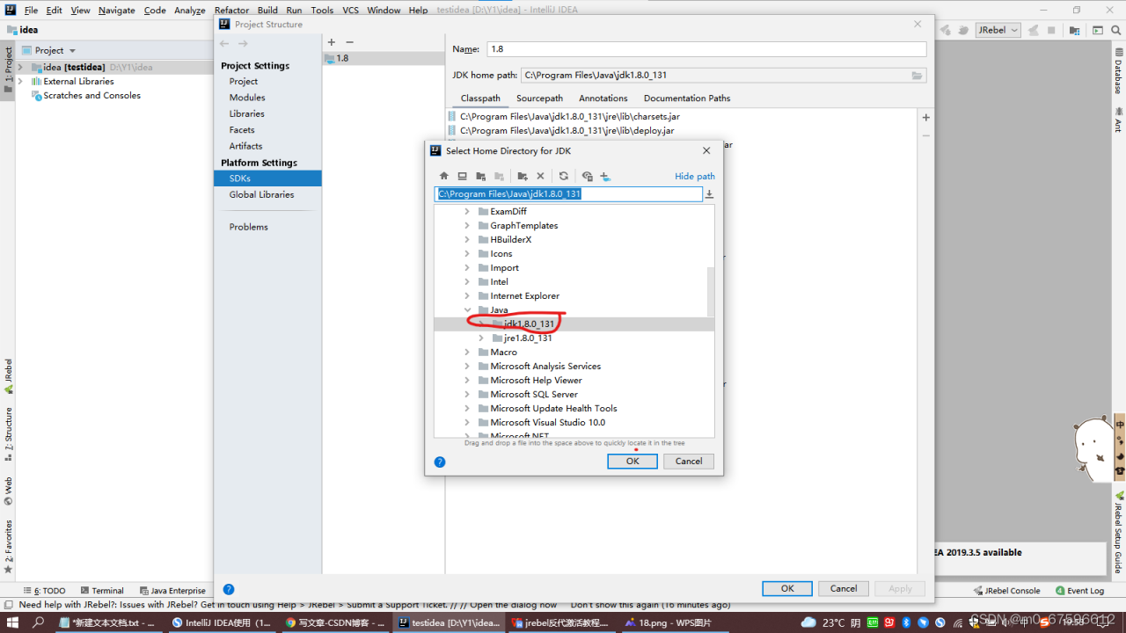This screenshot has height=633, width=1126.
Task: Expand the HBuilderX folder
Action: pyautogui.click(x=467, y=240)
